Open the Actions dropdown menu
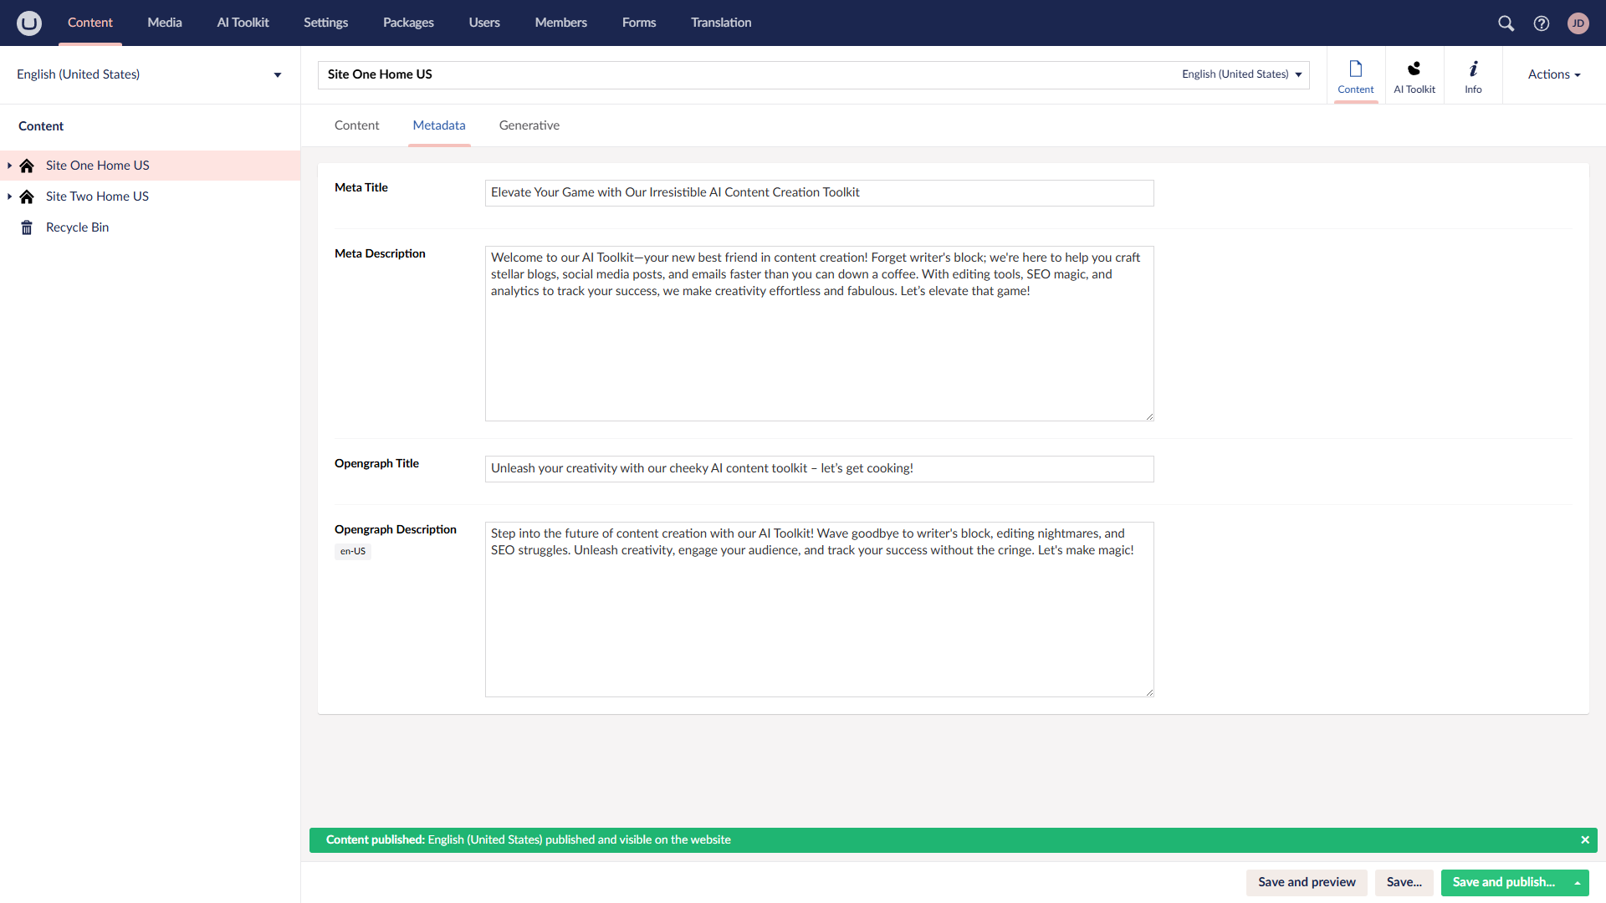Image resolution: width=1606 pixels, height=903 pixels. tap(1553, 74)
